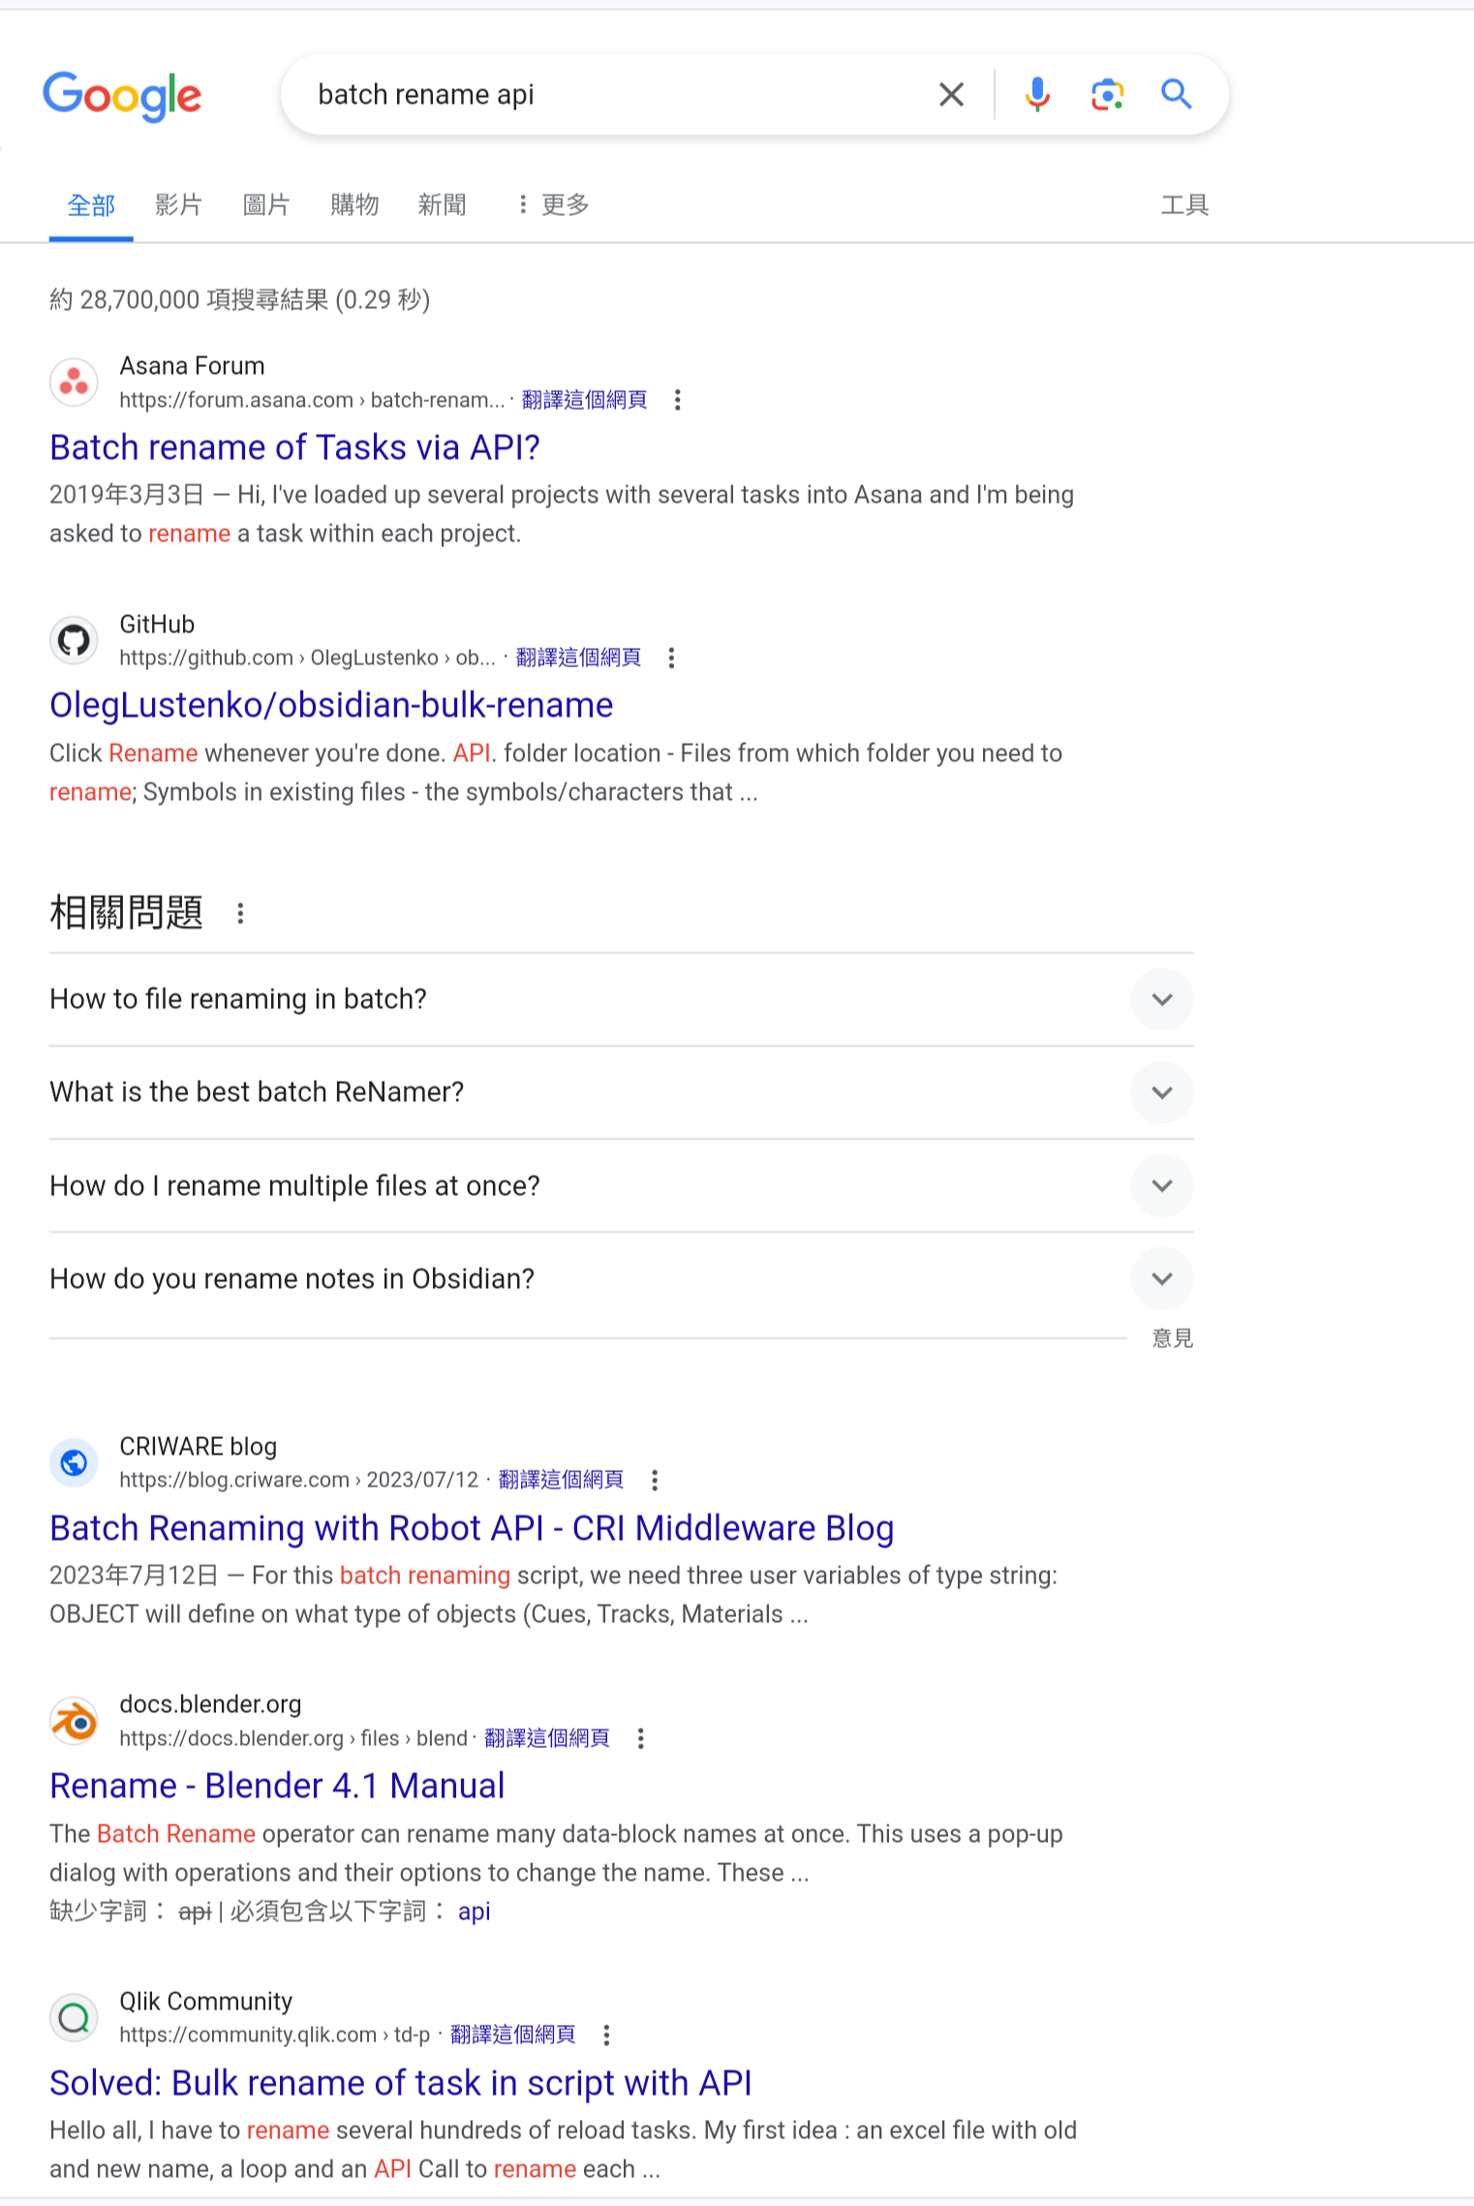Click the Google logo
The width and height of the screenshot is (1474, 2206).
(x=122, y=96)
